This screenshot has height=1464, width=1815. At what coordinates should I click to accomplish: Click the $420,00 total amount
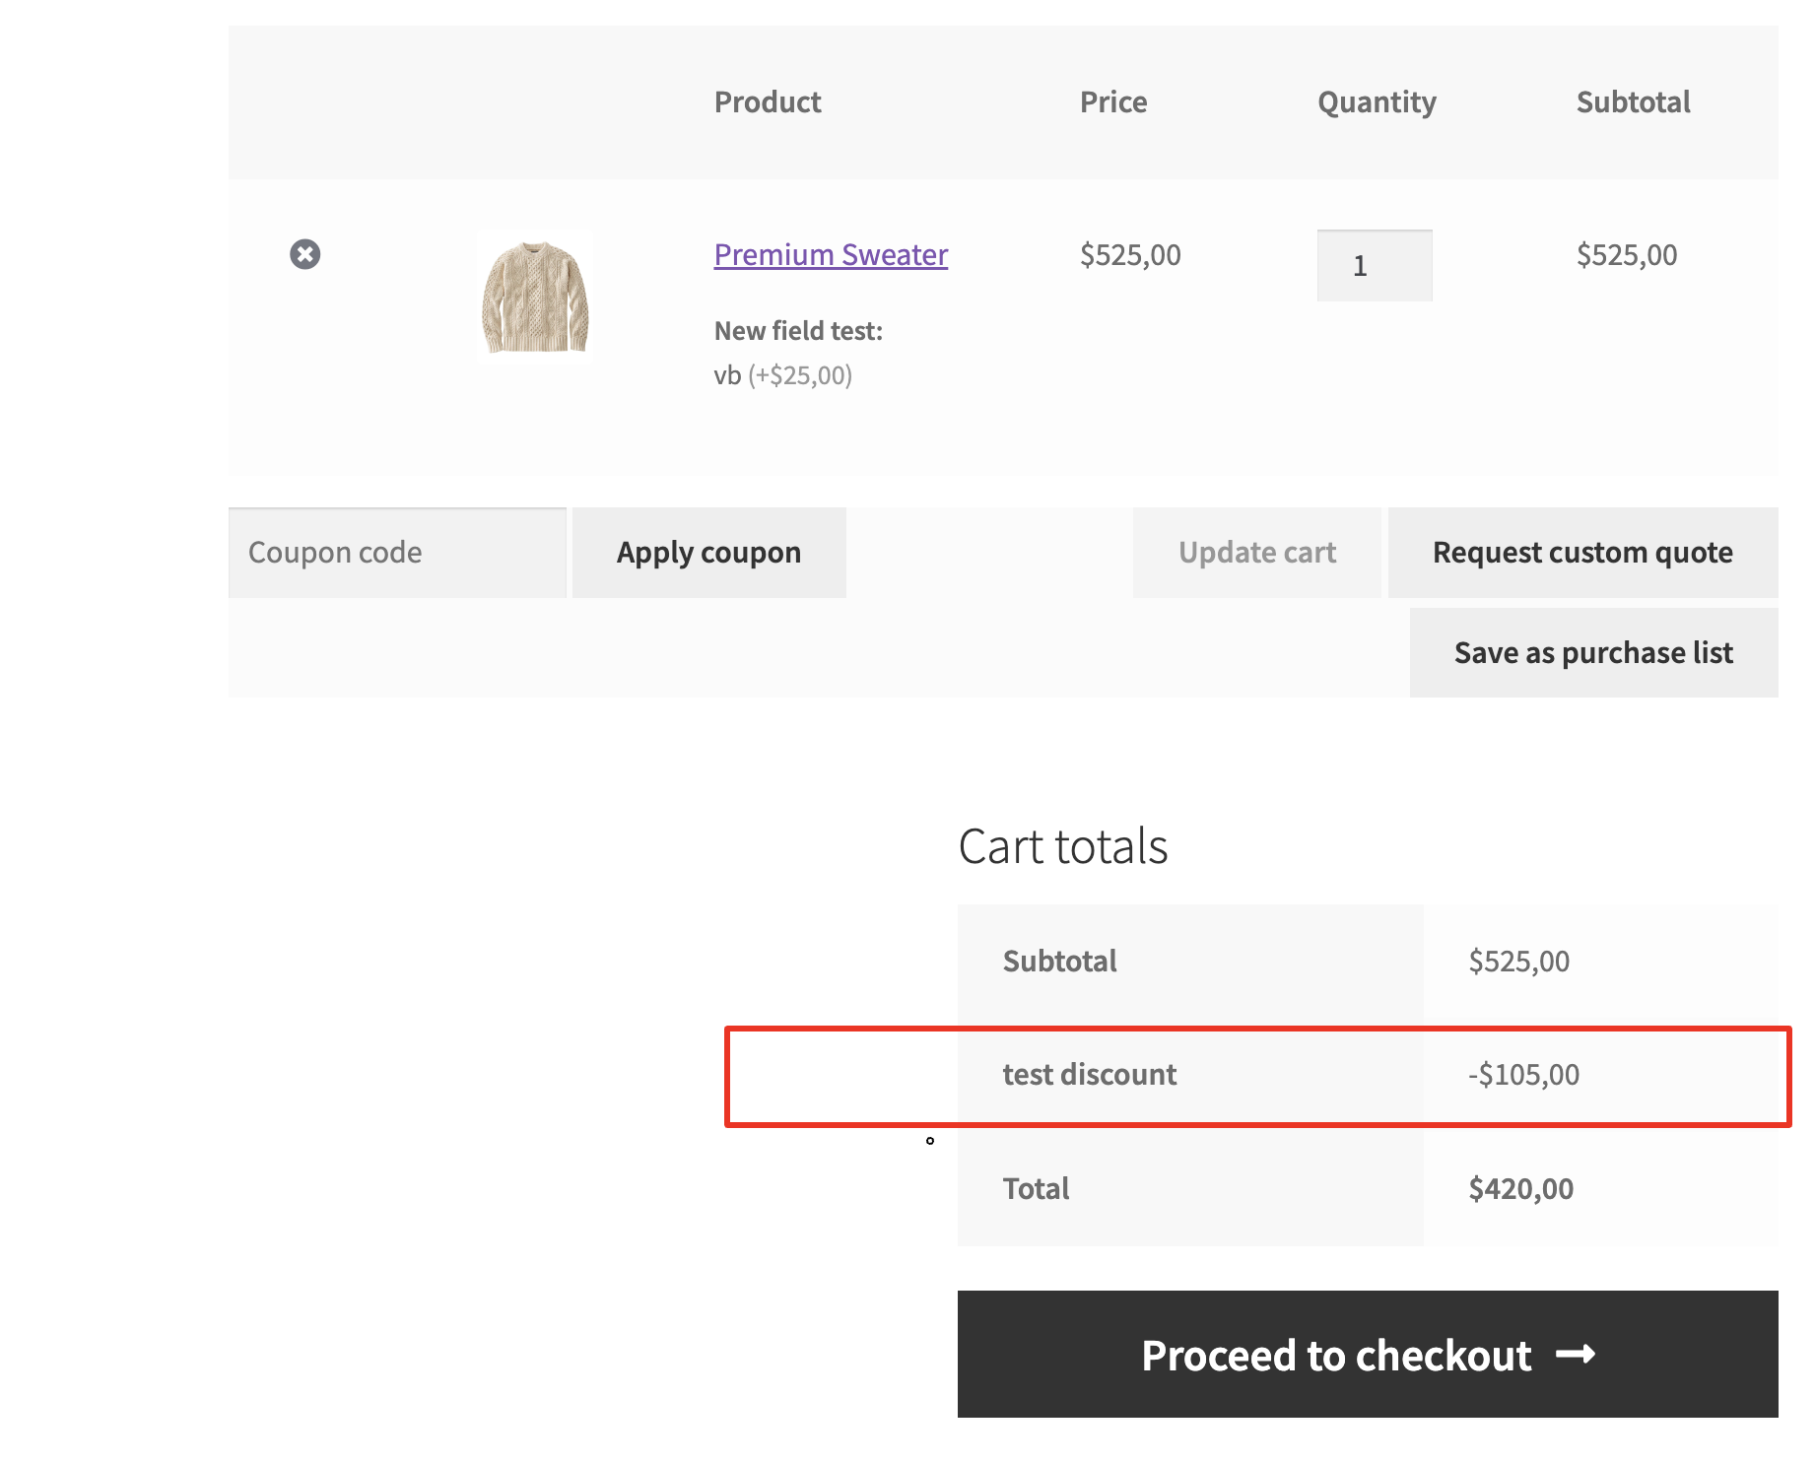[1521, 1189]
